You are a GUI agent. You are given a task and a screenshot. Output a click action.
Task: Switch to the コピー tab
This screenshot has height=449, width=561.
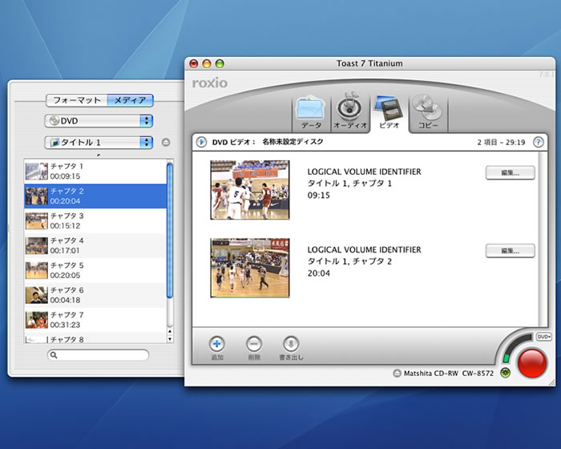click(x=427, y=113)
